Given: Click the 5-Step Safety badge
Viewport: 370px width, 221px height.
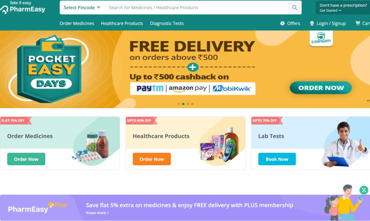Looking at the screenshot, I should click(x=321, y=38).
